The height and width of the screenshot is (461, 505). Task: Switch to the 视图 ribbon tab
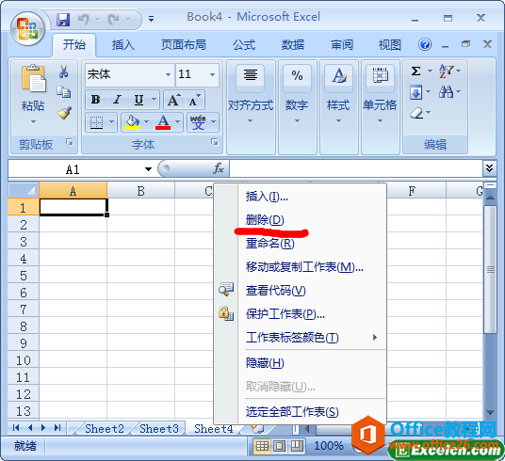click(x=390, y=45)
